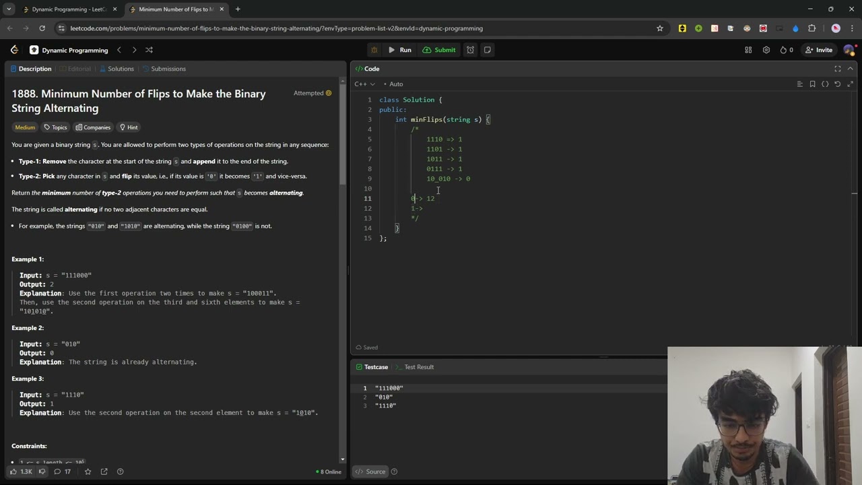The width and height of the screenshot is (862, 485).
Task: Switch to the Testcase tab
Action: pos(372,367)
